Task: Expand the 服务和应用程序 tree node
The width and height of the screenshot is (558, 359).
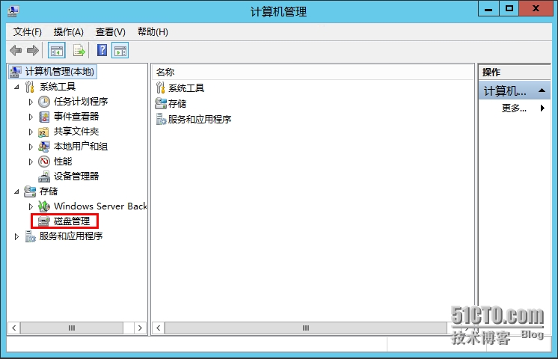Action: click(16, 236)
